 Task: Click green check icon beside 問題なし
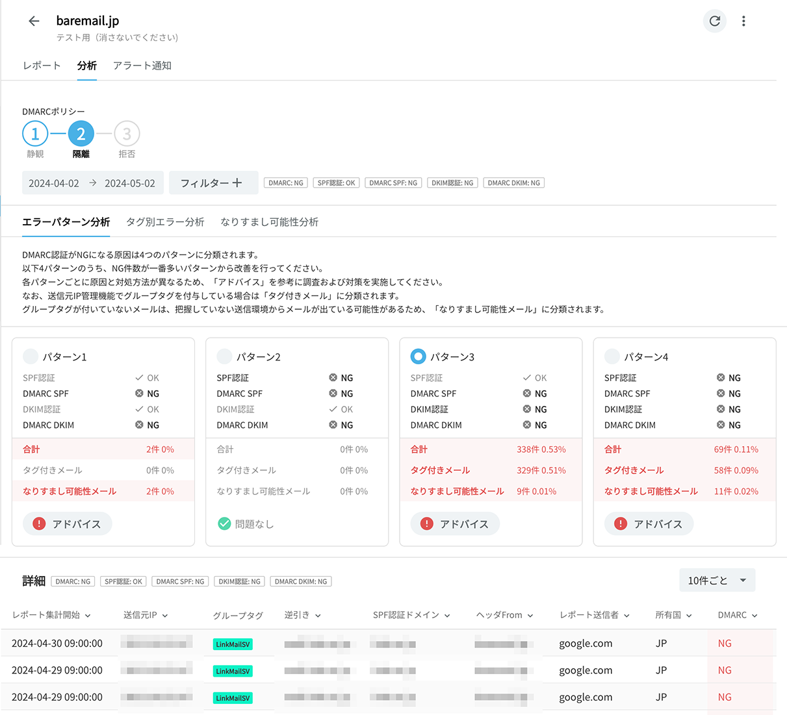coord(224,523)
